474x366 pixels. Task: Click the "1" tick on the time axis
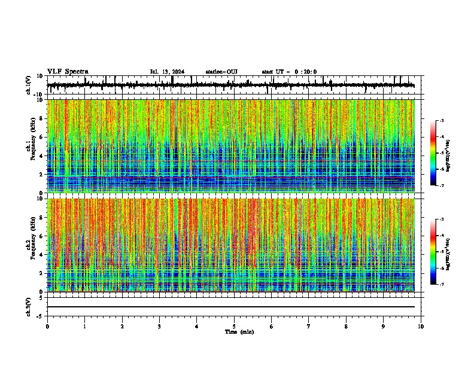pyautogui.click(x=84, y=327)
